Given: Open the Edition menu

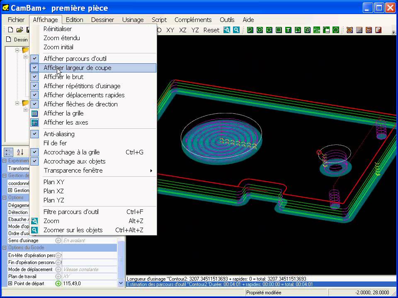Looking at the screenshot, I should pos(74,19).
